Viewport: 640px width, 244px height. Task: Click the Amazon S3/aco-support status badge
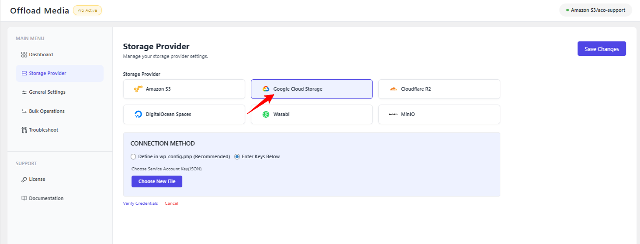coord(595,10)
